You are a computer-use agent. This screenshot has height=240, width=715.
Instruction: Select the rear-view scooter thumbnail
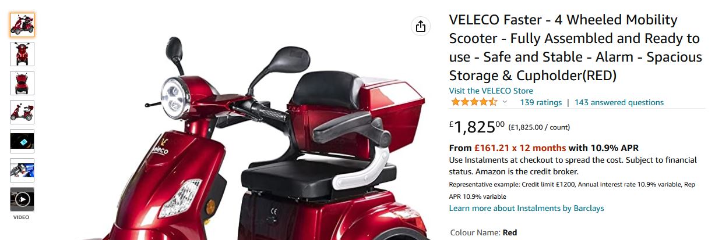(x=22, y=83)
